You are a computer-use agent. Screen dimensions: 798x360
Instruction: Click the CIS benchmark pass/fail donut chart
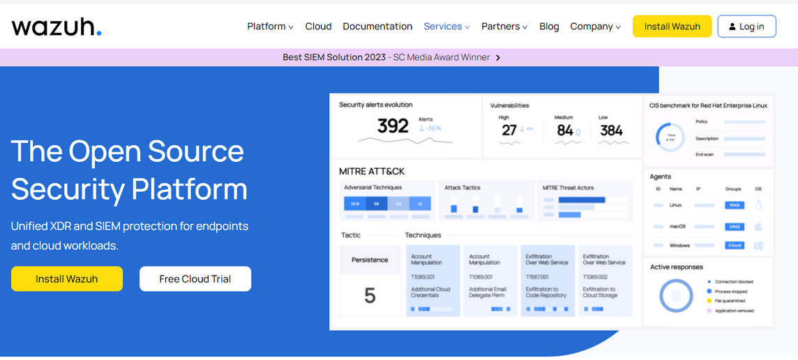[x=670, y=137]
